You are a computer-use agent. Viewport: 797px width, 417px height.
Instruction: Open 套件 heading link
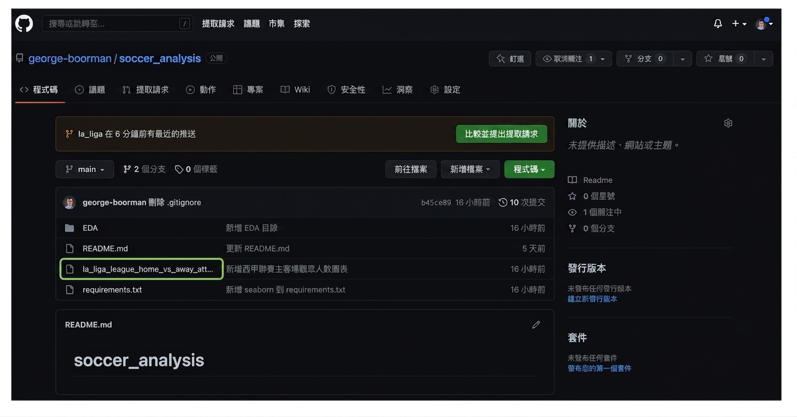click(577, 338)
